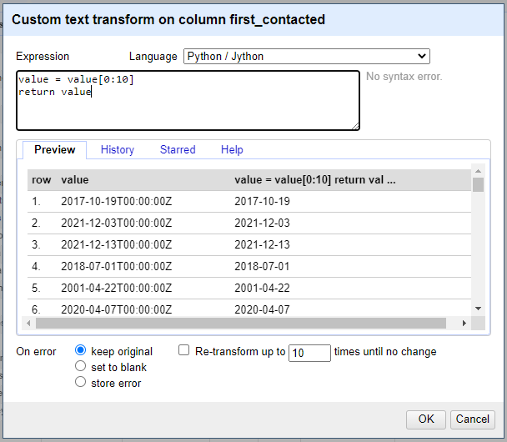Click the horizontal scroll right arrow

pyautogui.click(x=464, y=323)
